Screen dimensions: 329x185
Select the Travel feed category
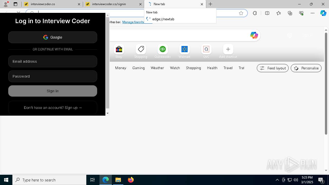[x=228, y=68]
